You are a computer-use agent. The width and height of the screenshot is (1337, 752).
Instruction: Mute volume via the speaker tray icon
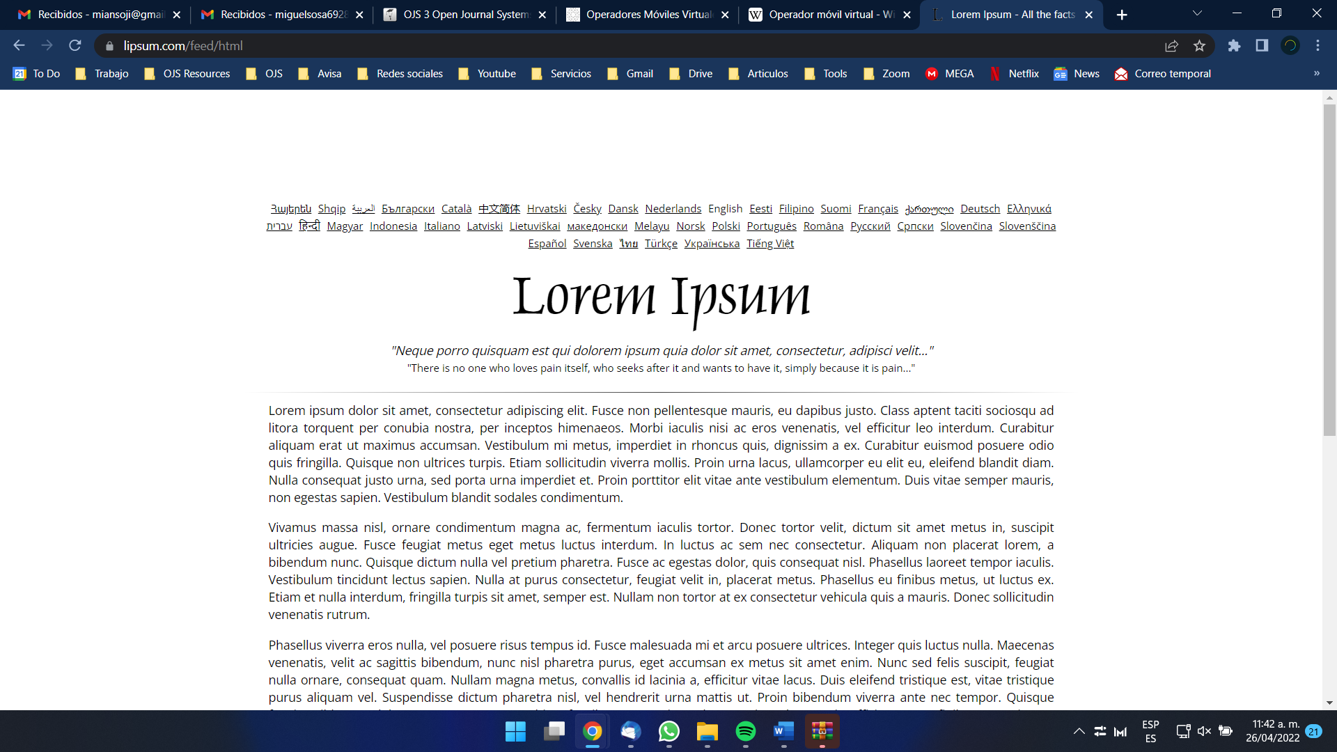click(1204, 731)
